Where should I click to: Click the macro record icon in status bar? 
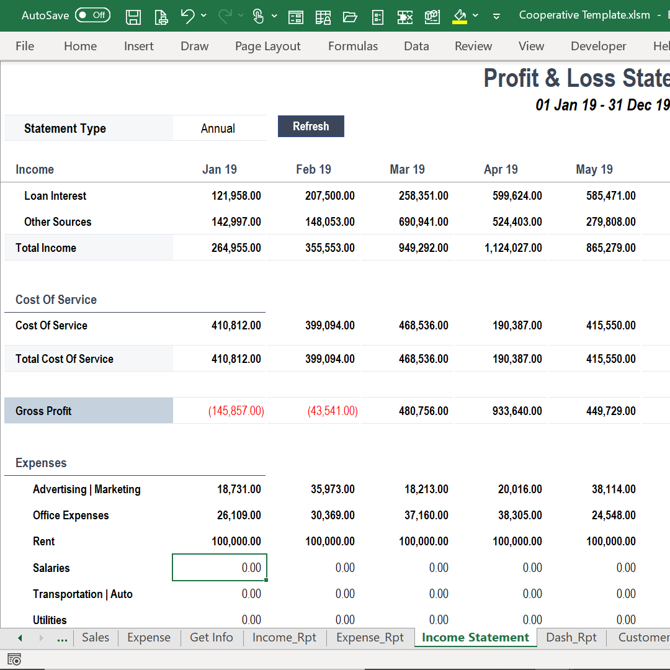click(14, 659)
